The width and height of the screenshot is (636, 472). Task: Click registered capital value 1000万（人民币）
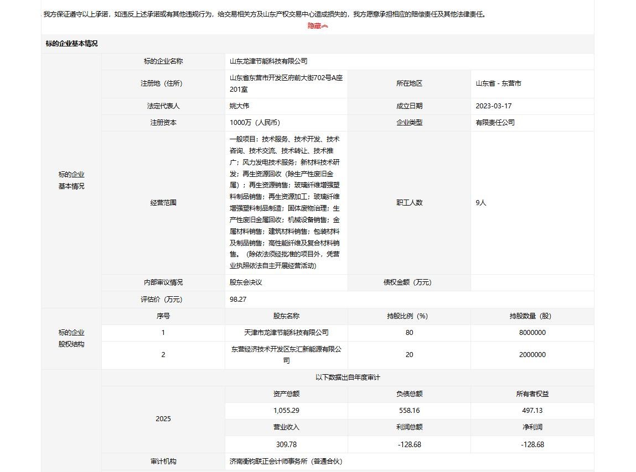[258, 122]
